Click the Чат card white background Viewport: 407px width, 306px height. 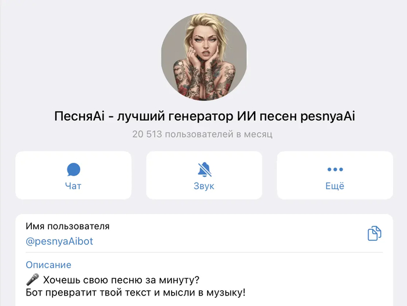73,175
